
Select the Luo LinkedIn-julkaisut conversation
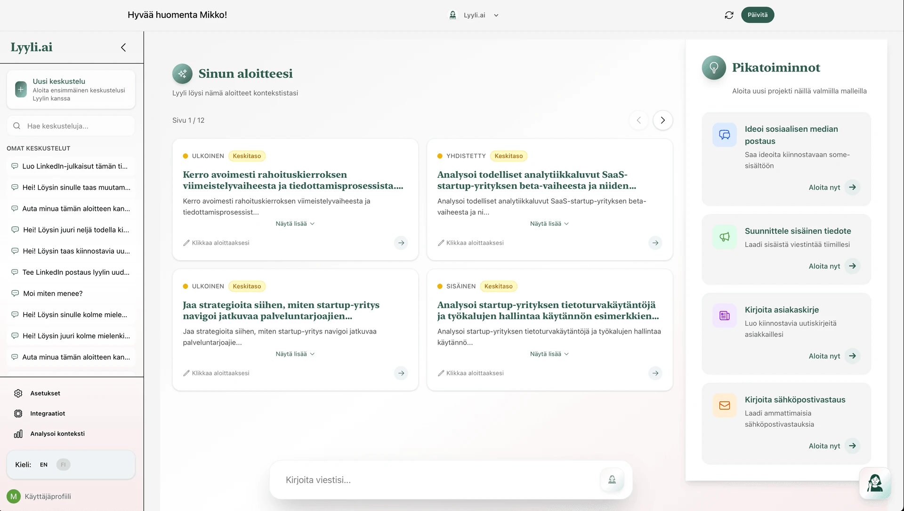click(74, 166)
